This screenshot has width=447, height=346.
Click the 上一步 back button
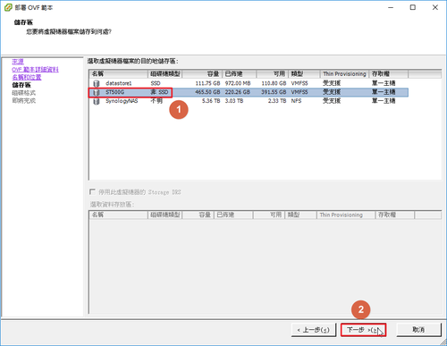(x=314, y=330)
